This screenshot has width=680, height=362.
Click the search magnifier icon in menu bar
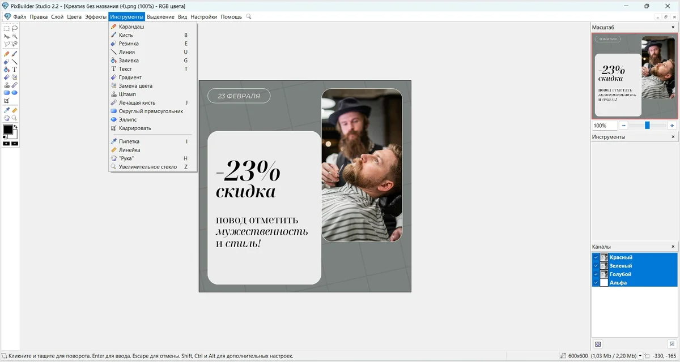[x=248, y=17]
